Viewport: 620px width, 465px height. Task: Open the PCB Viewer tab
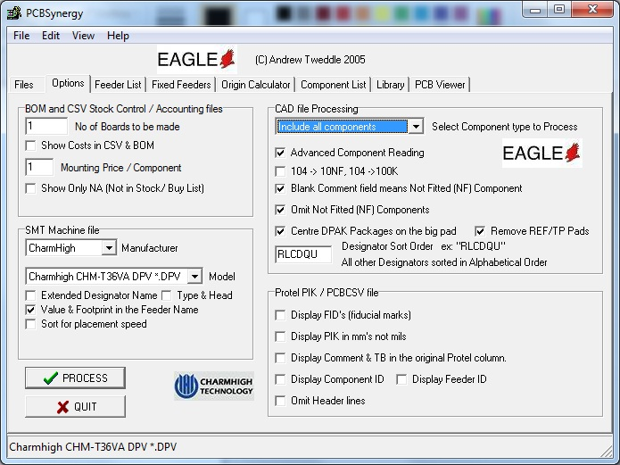click(440, 85)
